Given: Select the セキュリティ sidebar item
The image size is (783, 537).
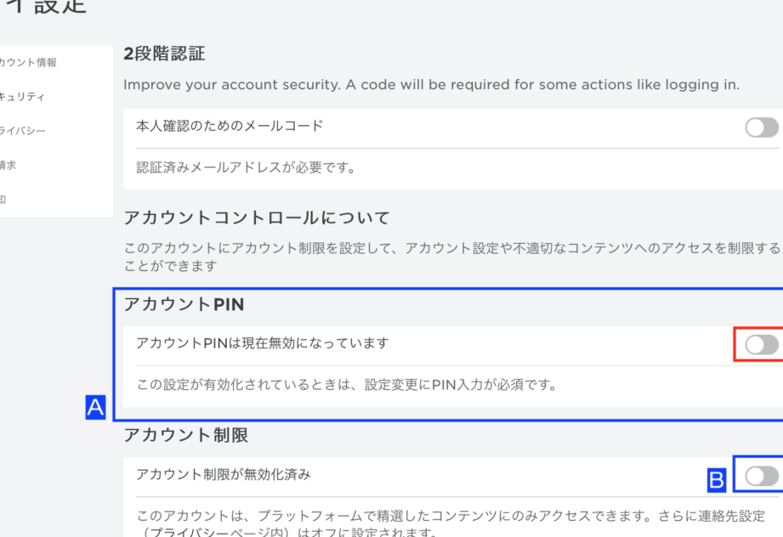Looking at the screenshot, I should tap(22, 96).
